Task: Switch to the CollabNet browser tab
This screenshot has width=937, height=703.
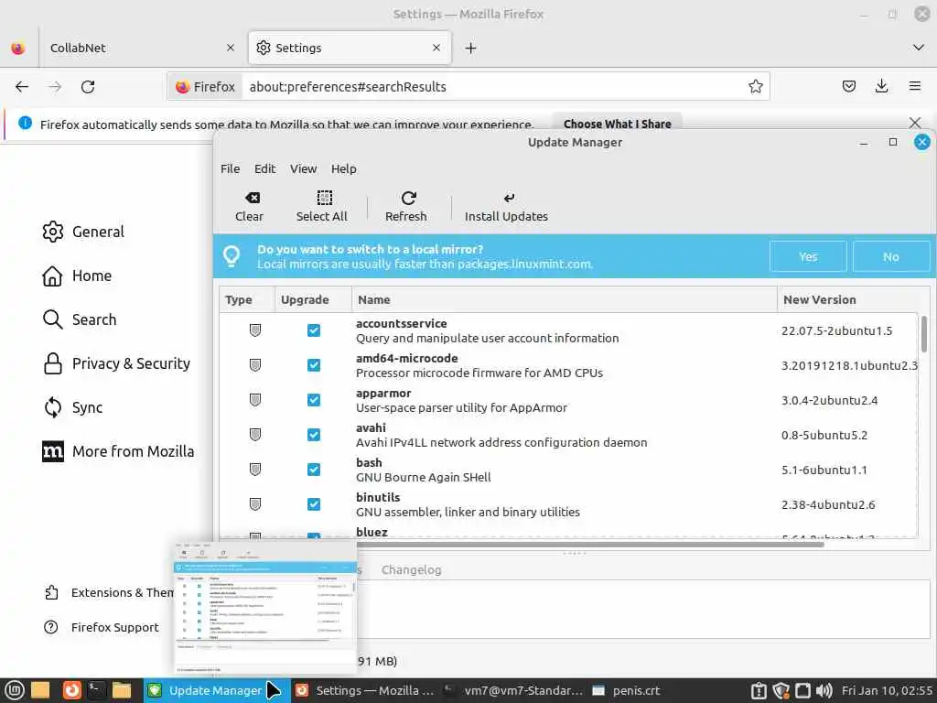Action: pos(142,48)
